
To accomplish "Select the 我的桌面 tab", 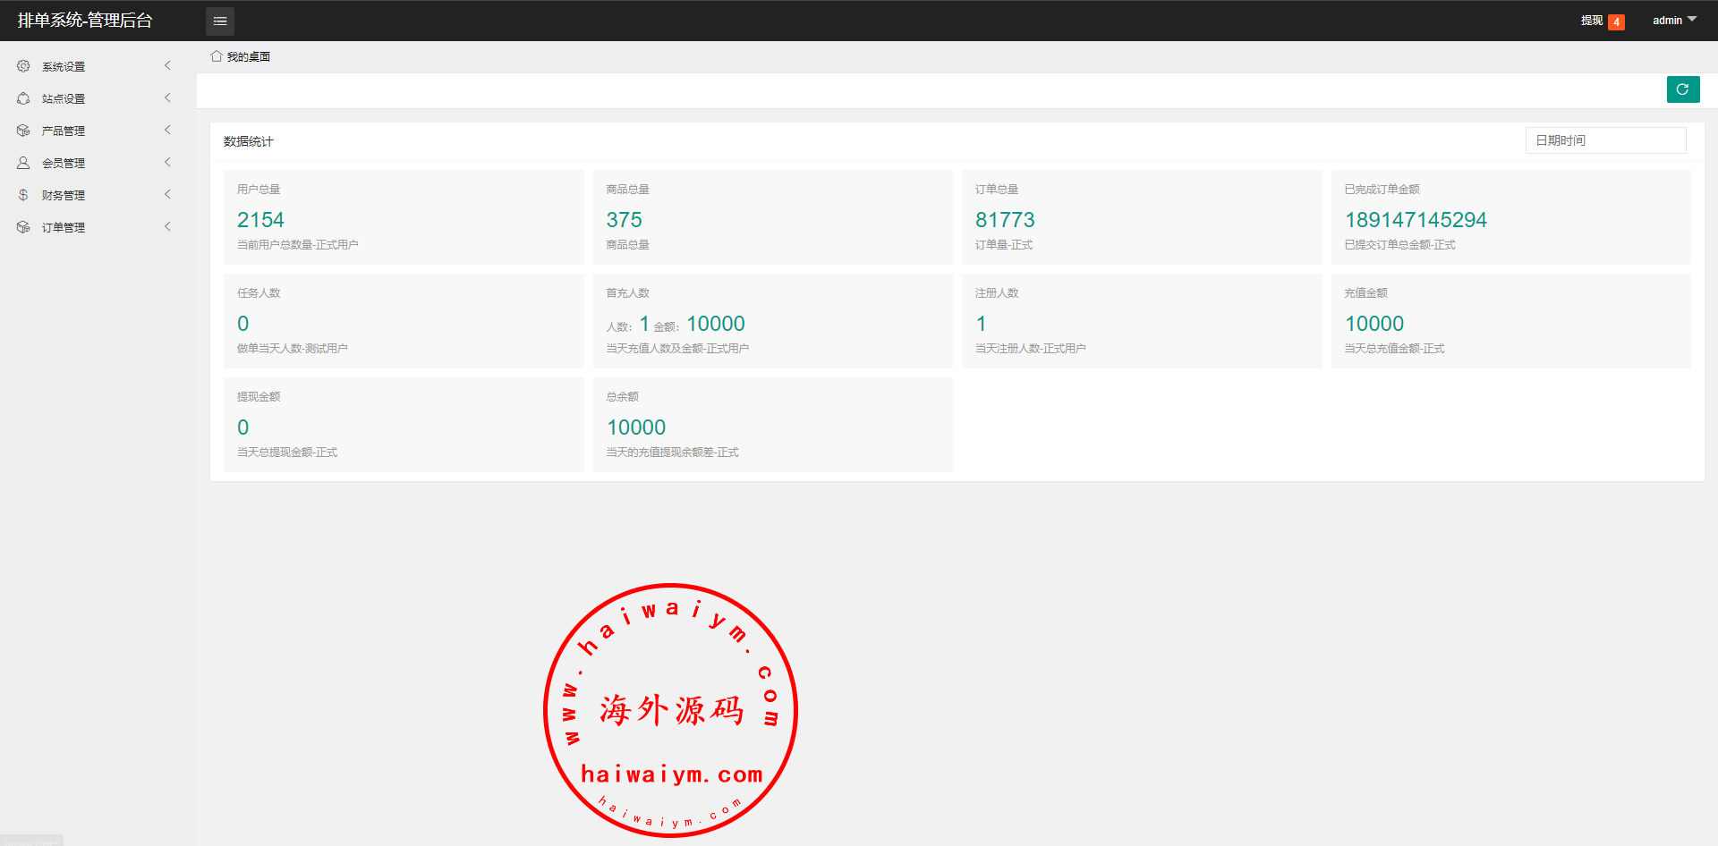I will pos(248,56).
